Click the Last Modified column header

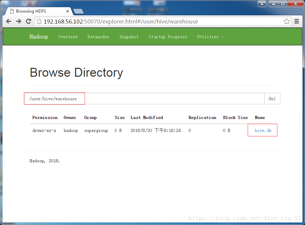point(147,118)
